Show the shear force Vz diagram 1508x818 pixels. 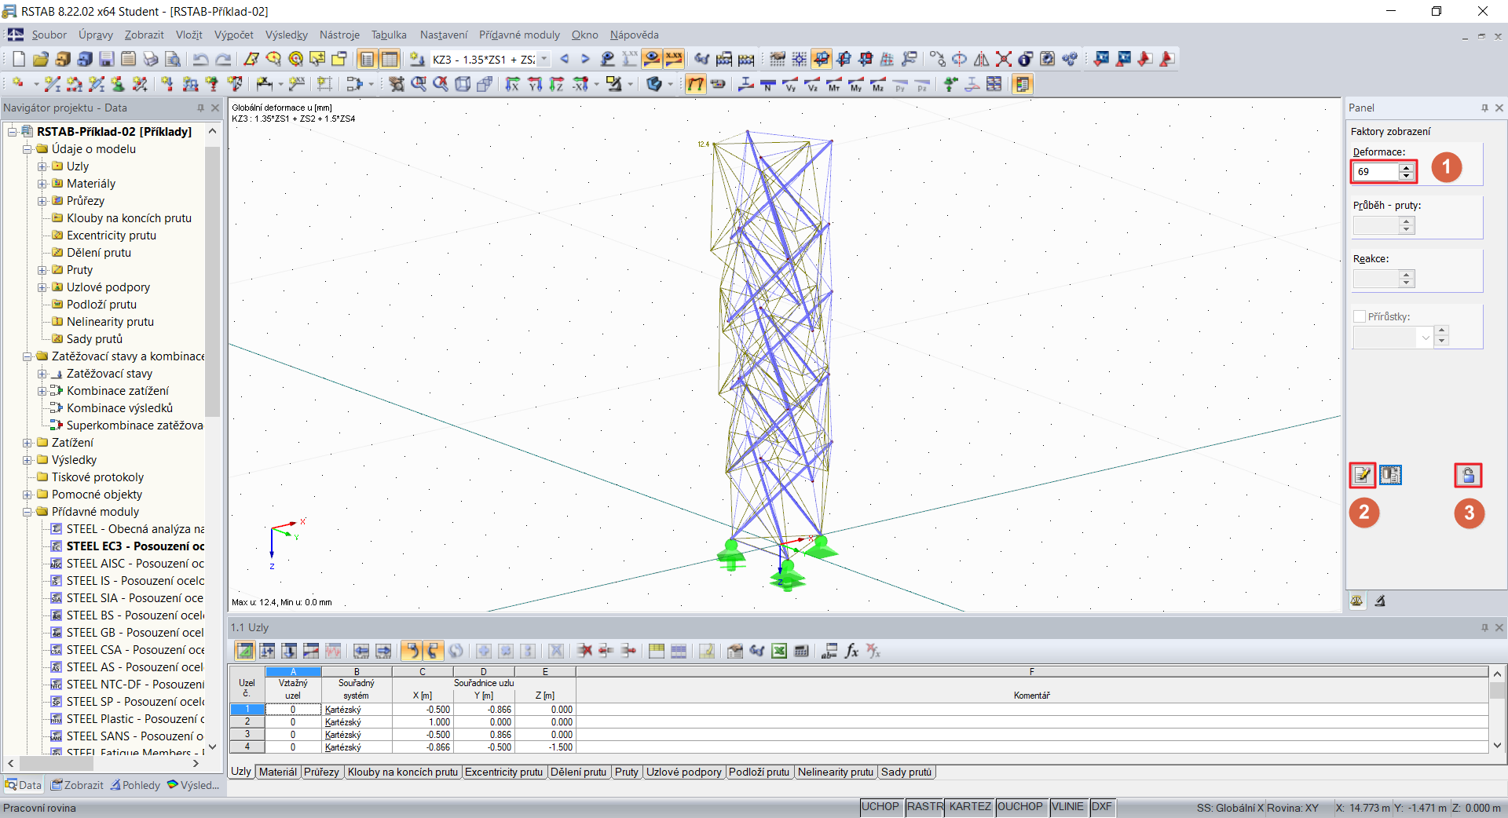[812, 84]
